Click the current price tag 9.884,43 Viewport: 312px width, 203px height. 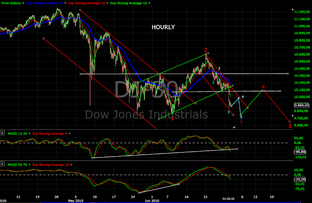pyautogui.click(x=301, y=105)
